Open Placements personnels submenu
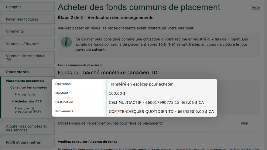The width and height of the screenshot is (267, 150). tap(25, 81)
